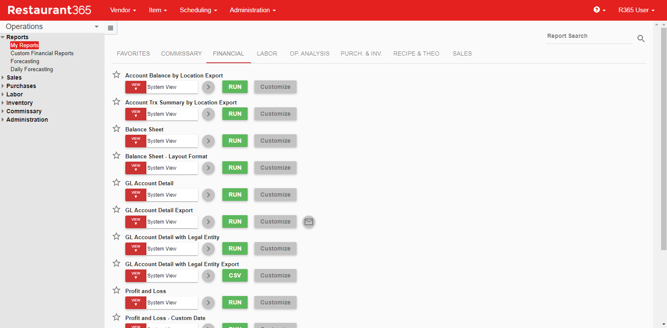Click CSV for GL Account Detail with Legal Entity Export
This screenshot has height=328, width=667.
[235, 275]
